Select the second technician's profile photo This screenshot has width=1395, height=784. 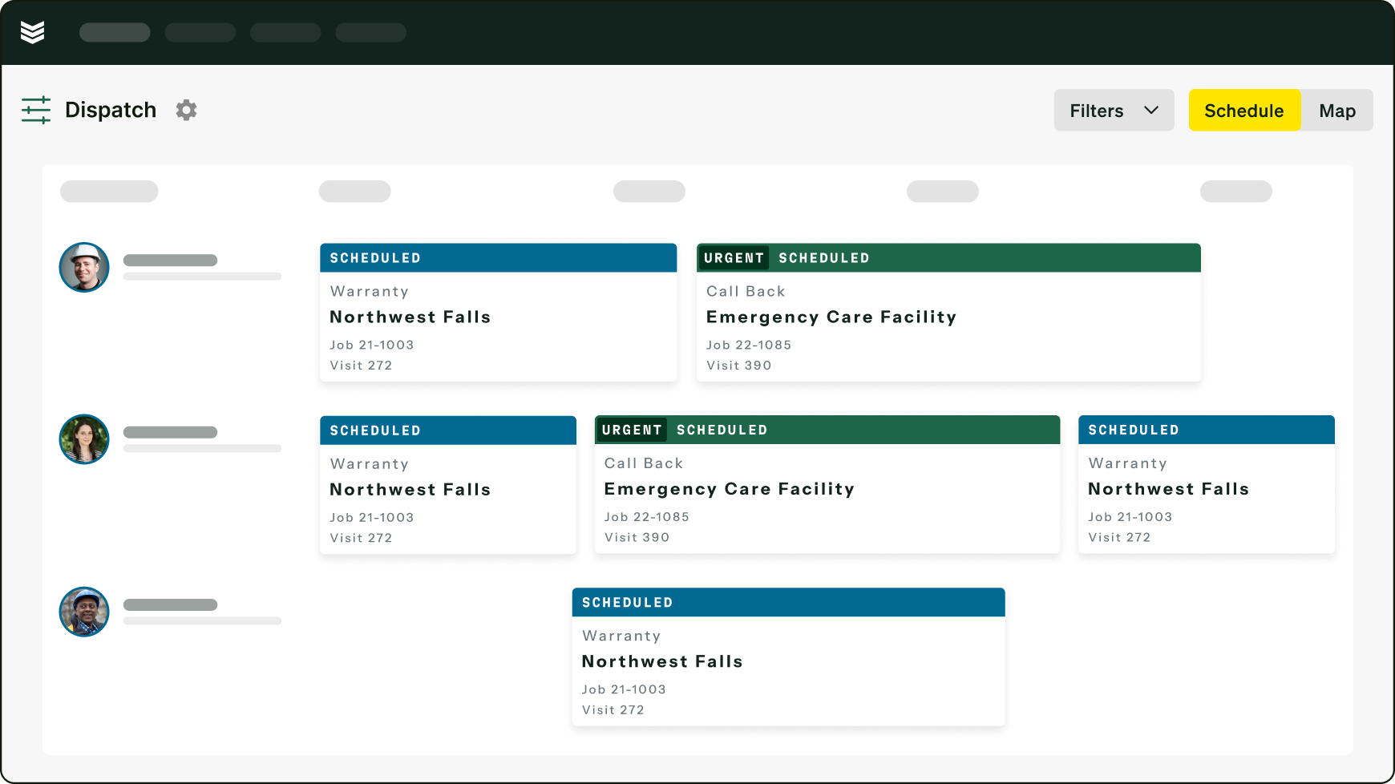83,439
